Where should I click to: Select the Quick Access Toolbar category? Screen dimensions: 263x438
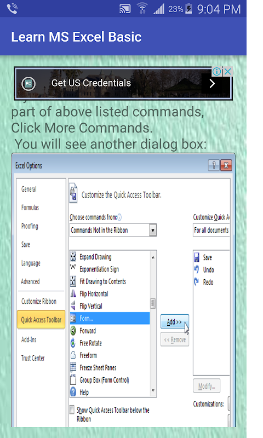point(41,319)
